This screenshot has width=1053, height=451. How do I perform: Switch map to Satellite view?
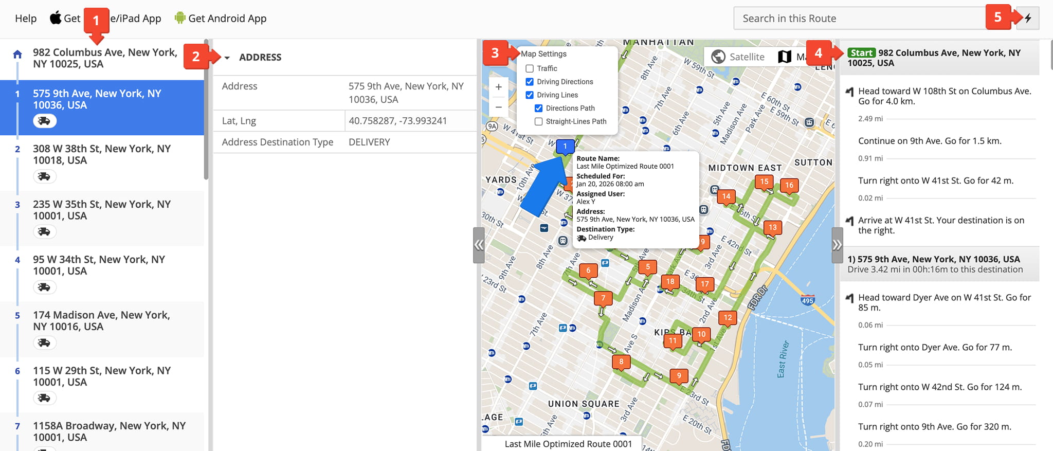tap(738, 57)
